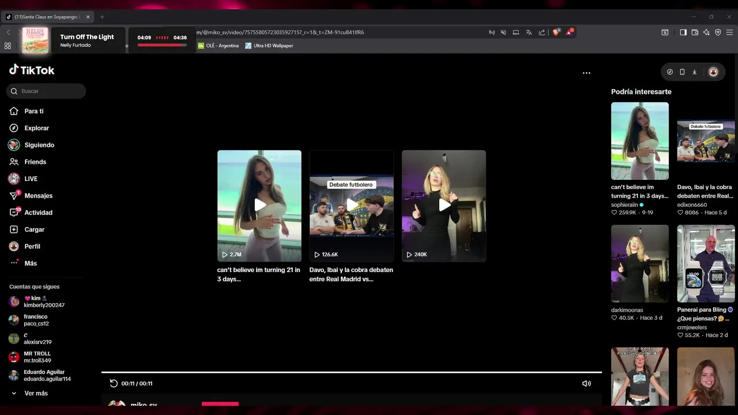Open the tab grid icon in bookmarks bar
Screen dimensions: 738x415
[7, 46]
